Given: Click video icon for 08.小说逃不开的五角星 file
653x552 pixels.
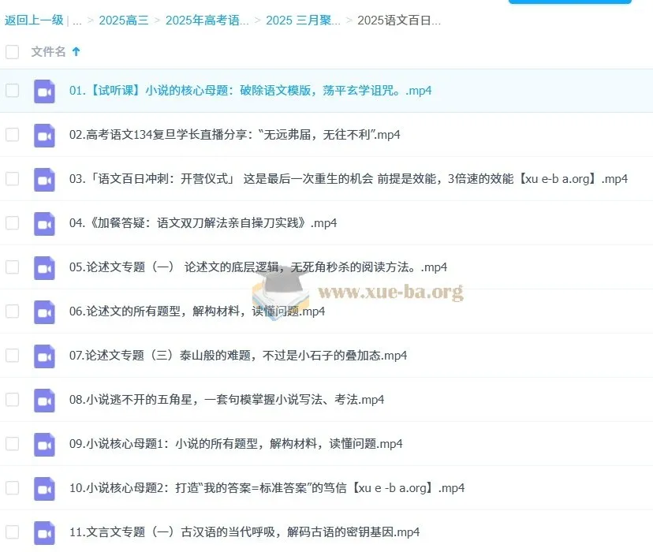Looking at the screenshot, I should (44, 400).
